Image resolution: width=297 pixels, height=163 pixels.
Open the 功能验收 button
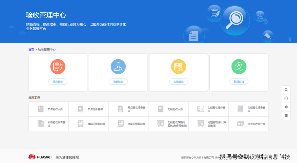[118, 81]
